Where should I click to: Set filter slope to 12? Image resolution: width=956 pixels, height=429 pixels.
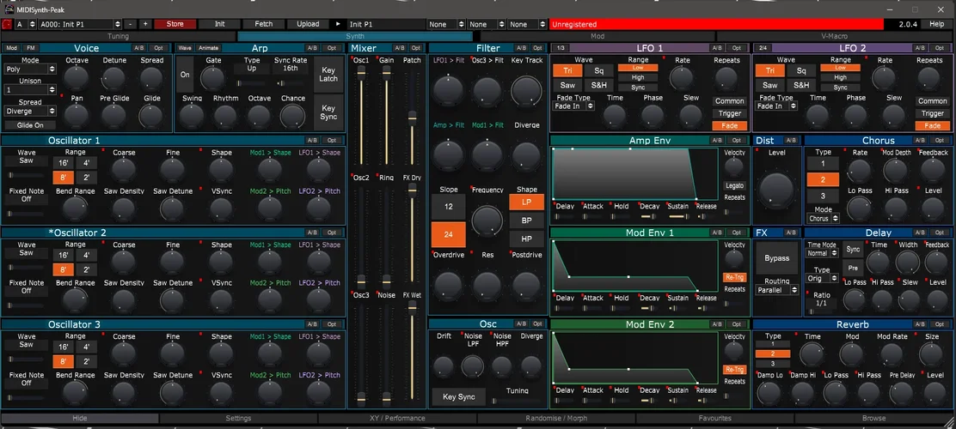[x=448, y=207]
